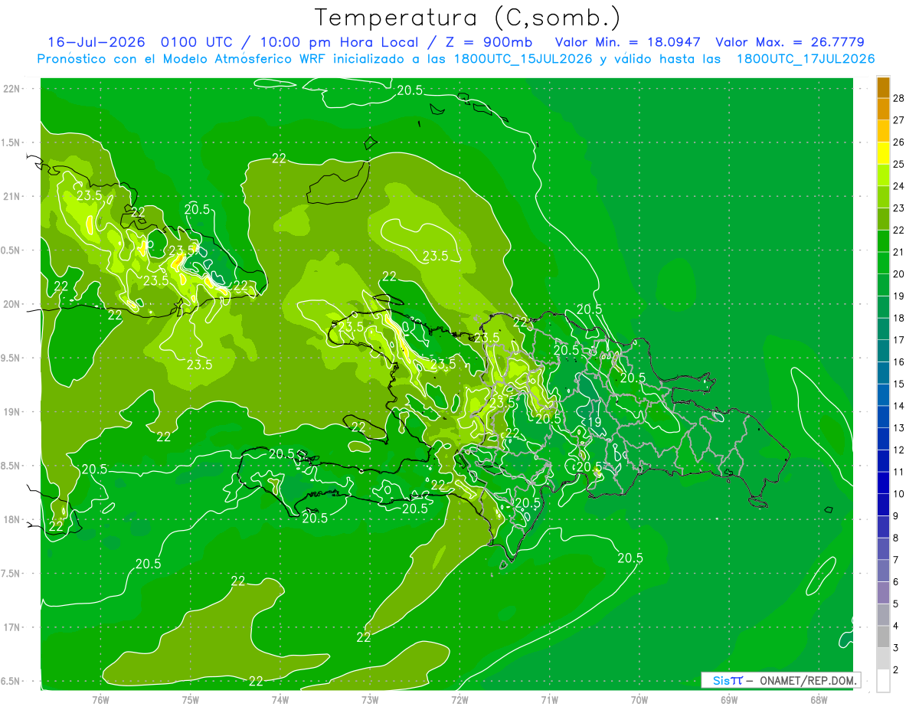The width and height of the screenshot is (919, 710).
Task: Click legend value '28' on color bar
Action: pyautogui.click(x=900, y=98)
